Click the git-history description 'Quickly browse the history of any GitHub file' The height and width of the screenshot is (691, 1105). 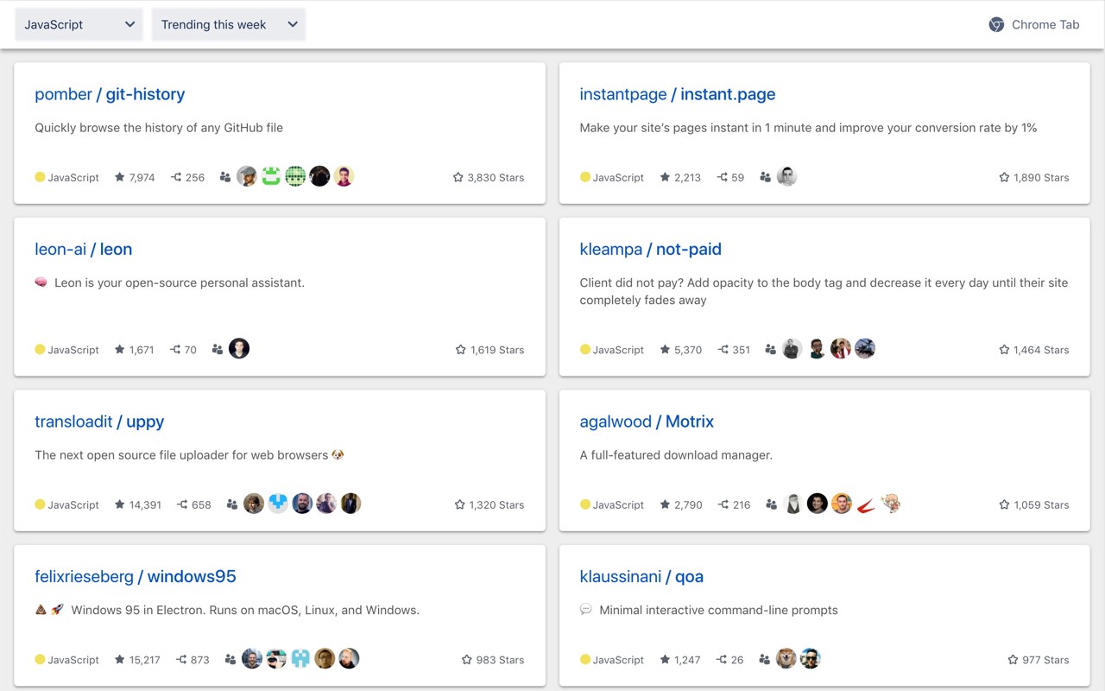tap(159, 128)
